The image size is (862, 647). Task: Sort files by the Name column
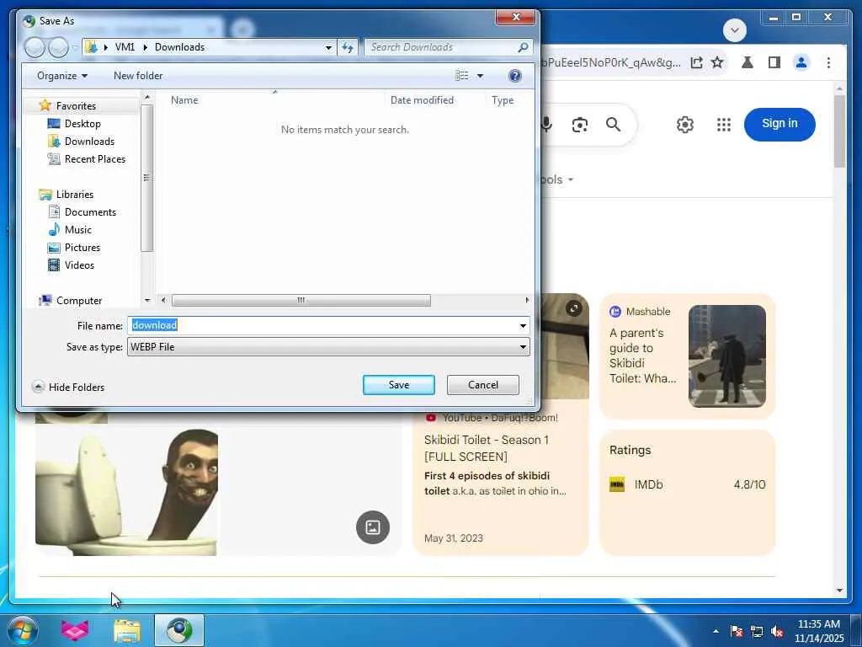(184, 100)
